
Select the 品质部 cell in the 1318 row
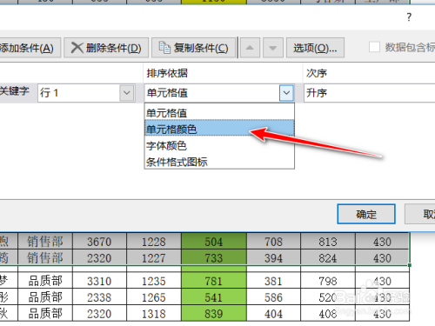(45, 313)
